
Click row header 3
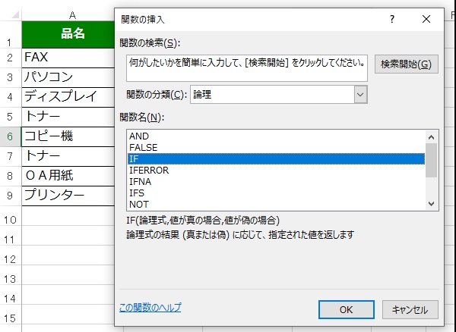11,78
